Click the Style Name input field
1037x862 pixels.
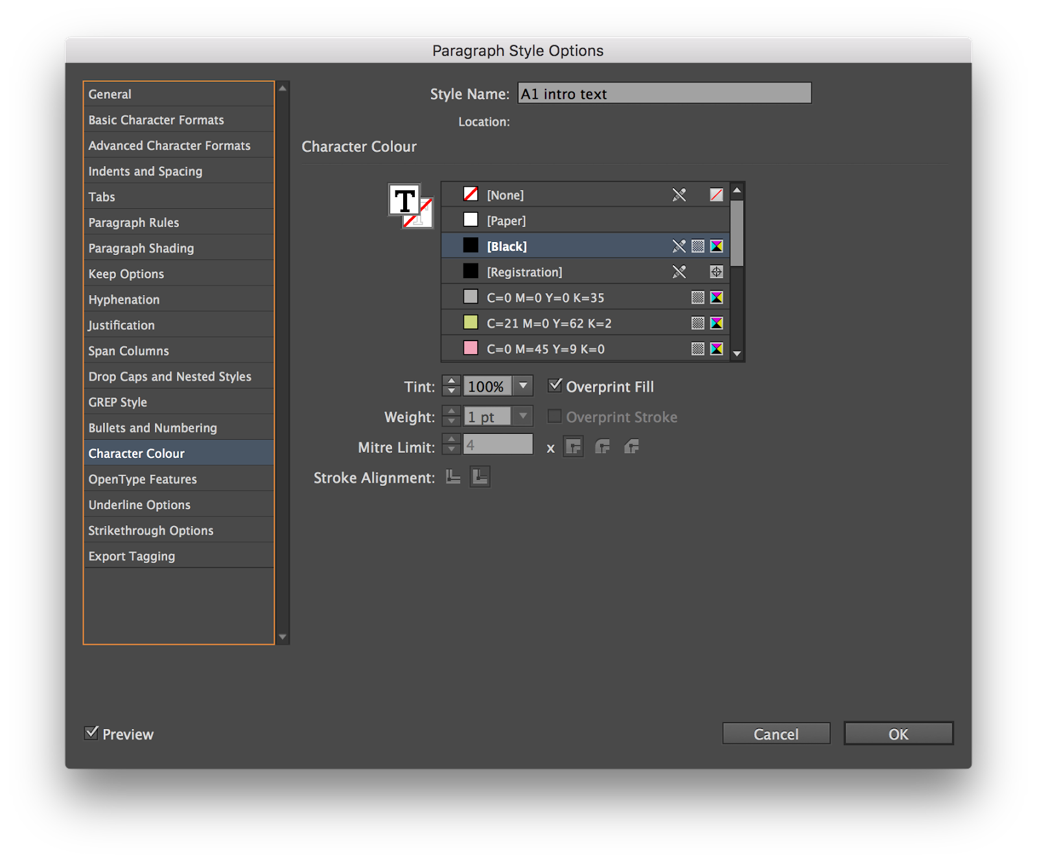click(x=664, y=93)
